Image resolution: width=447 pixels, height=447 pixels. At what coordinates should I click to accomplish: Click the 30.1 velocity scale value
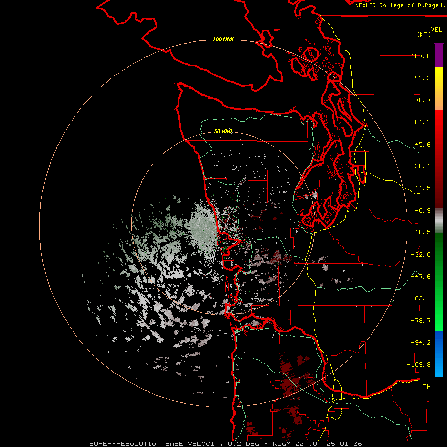[423, 166]
